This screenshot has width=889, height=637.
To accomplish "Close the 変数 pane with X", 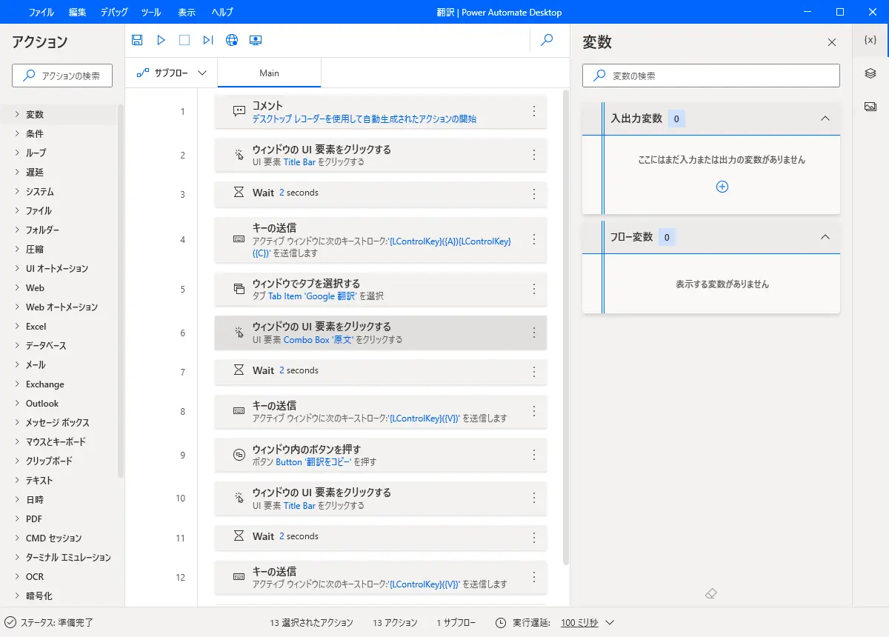I will click(832, 42).
